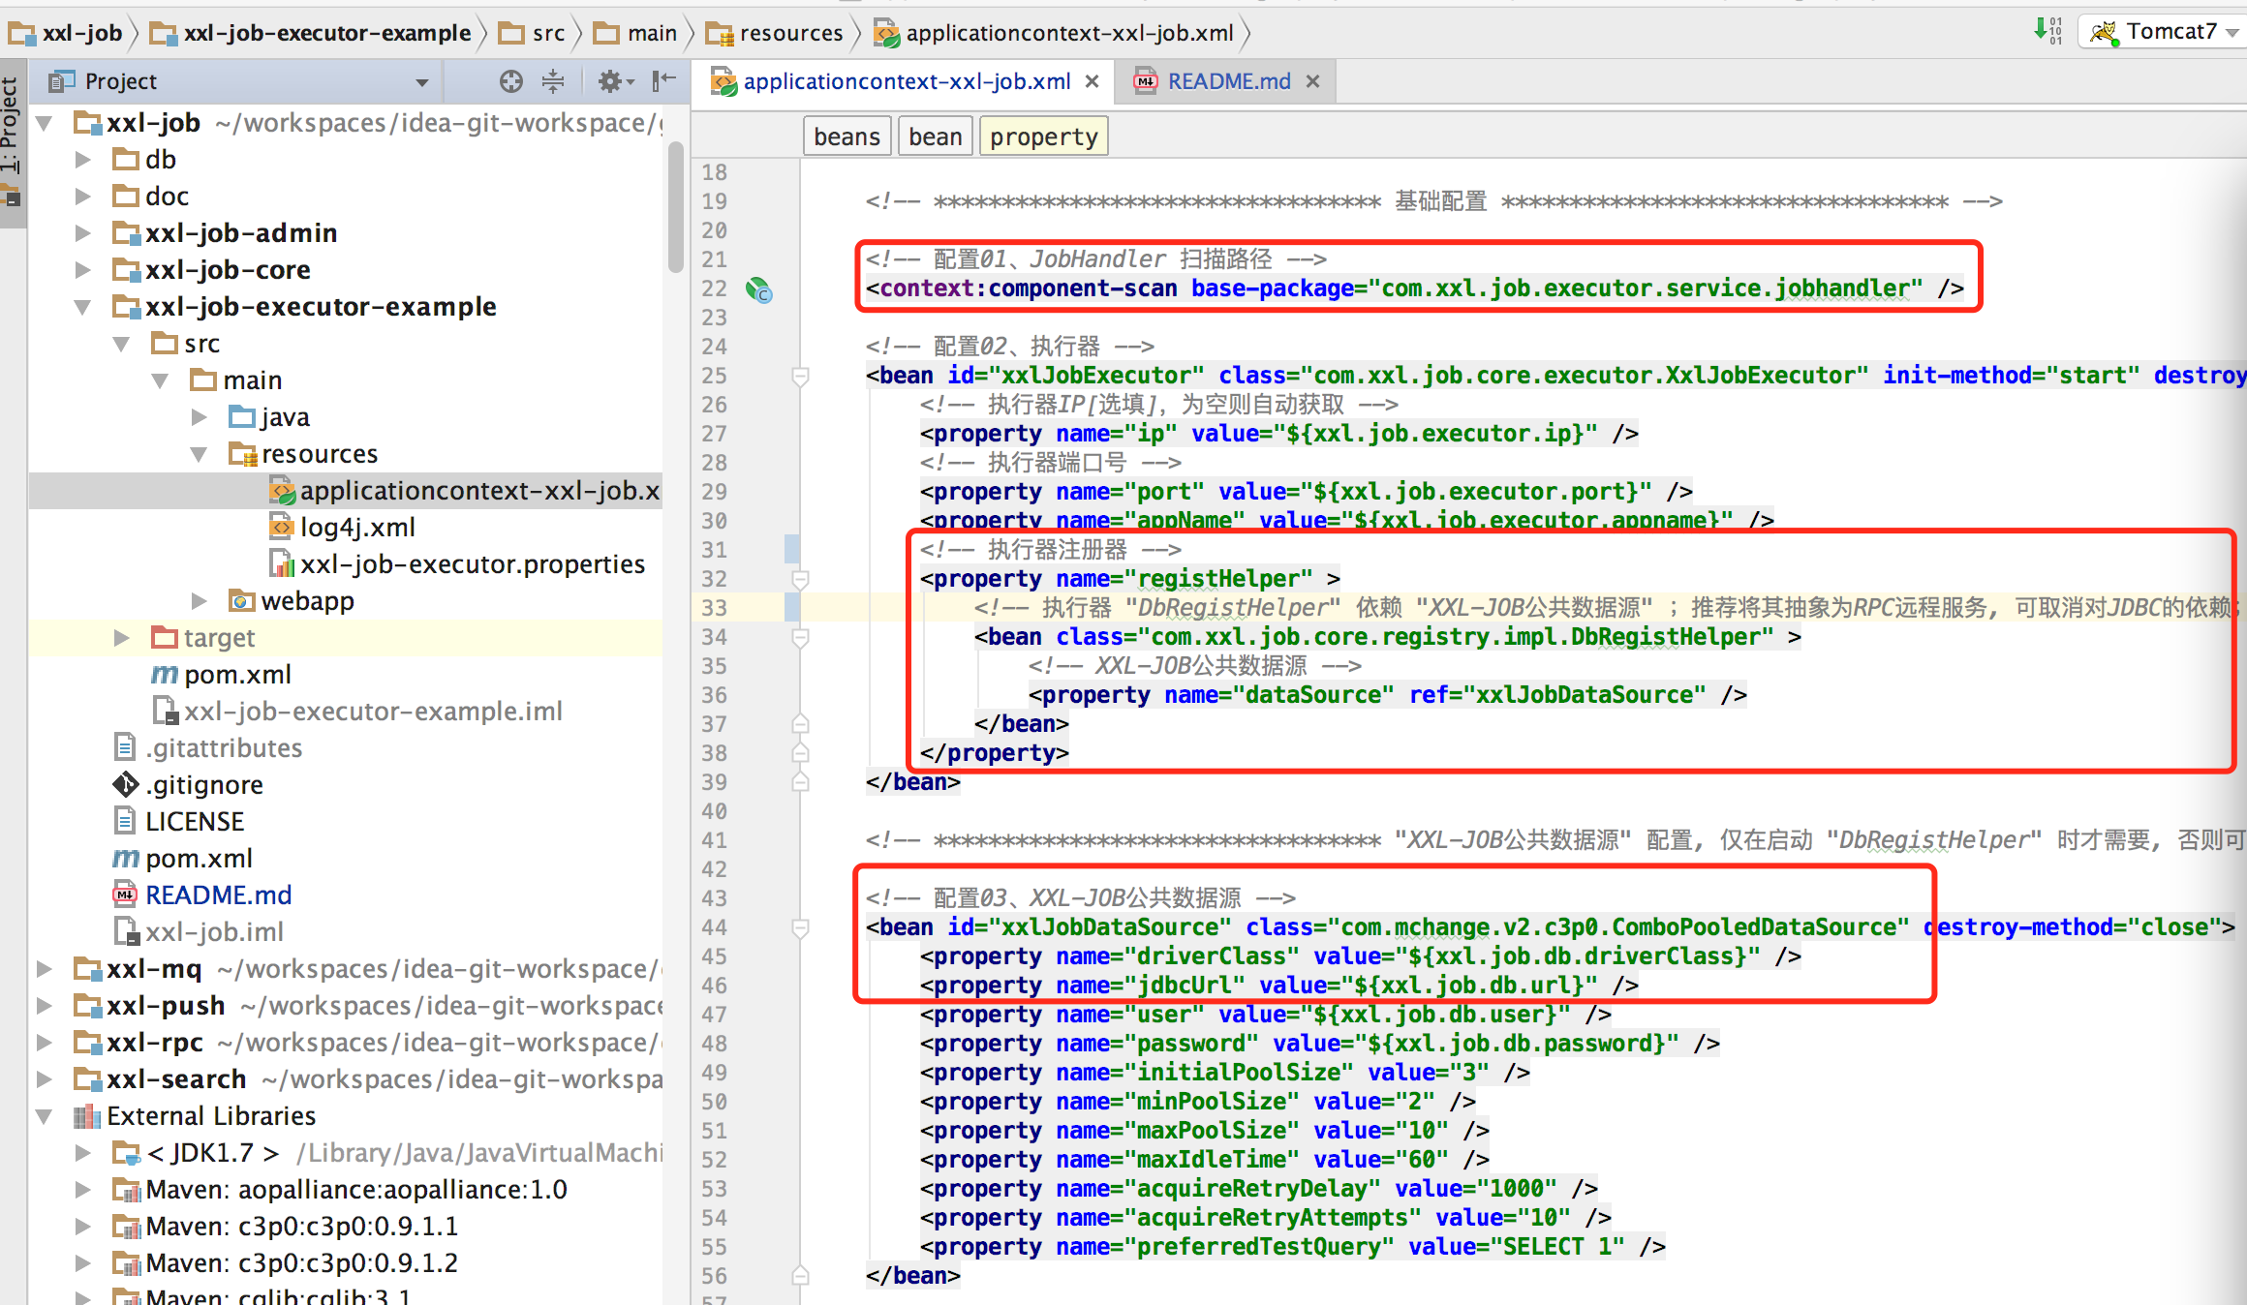Switch to the README.md editor tab

pos(1228,81)
